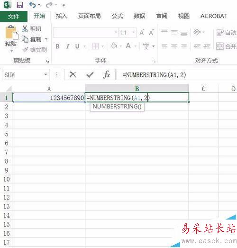Open the 视图 (View) tab
Screen dimensions: 237x248
pos(184,16)
